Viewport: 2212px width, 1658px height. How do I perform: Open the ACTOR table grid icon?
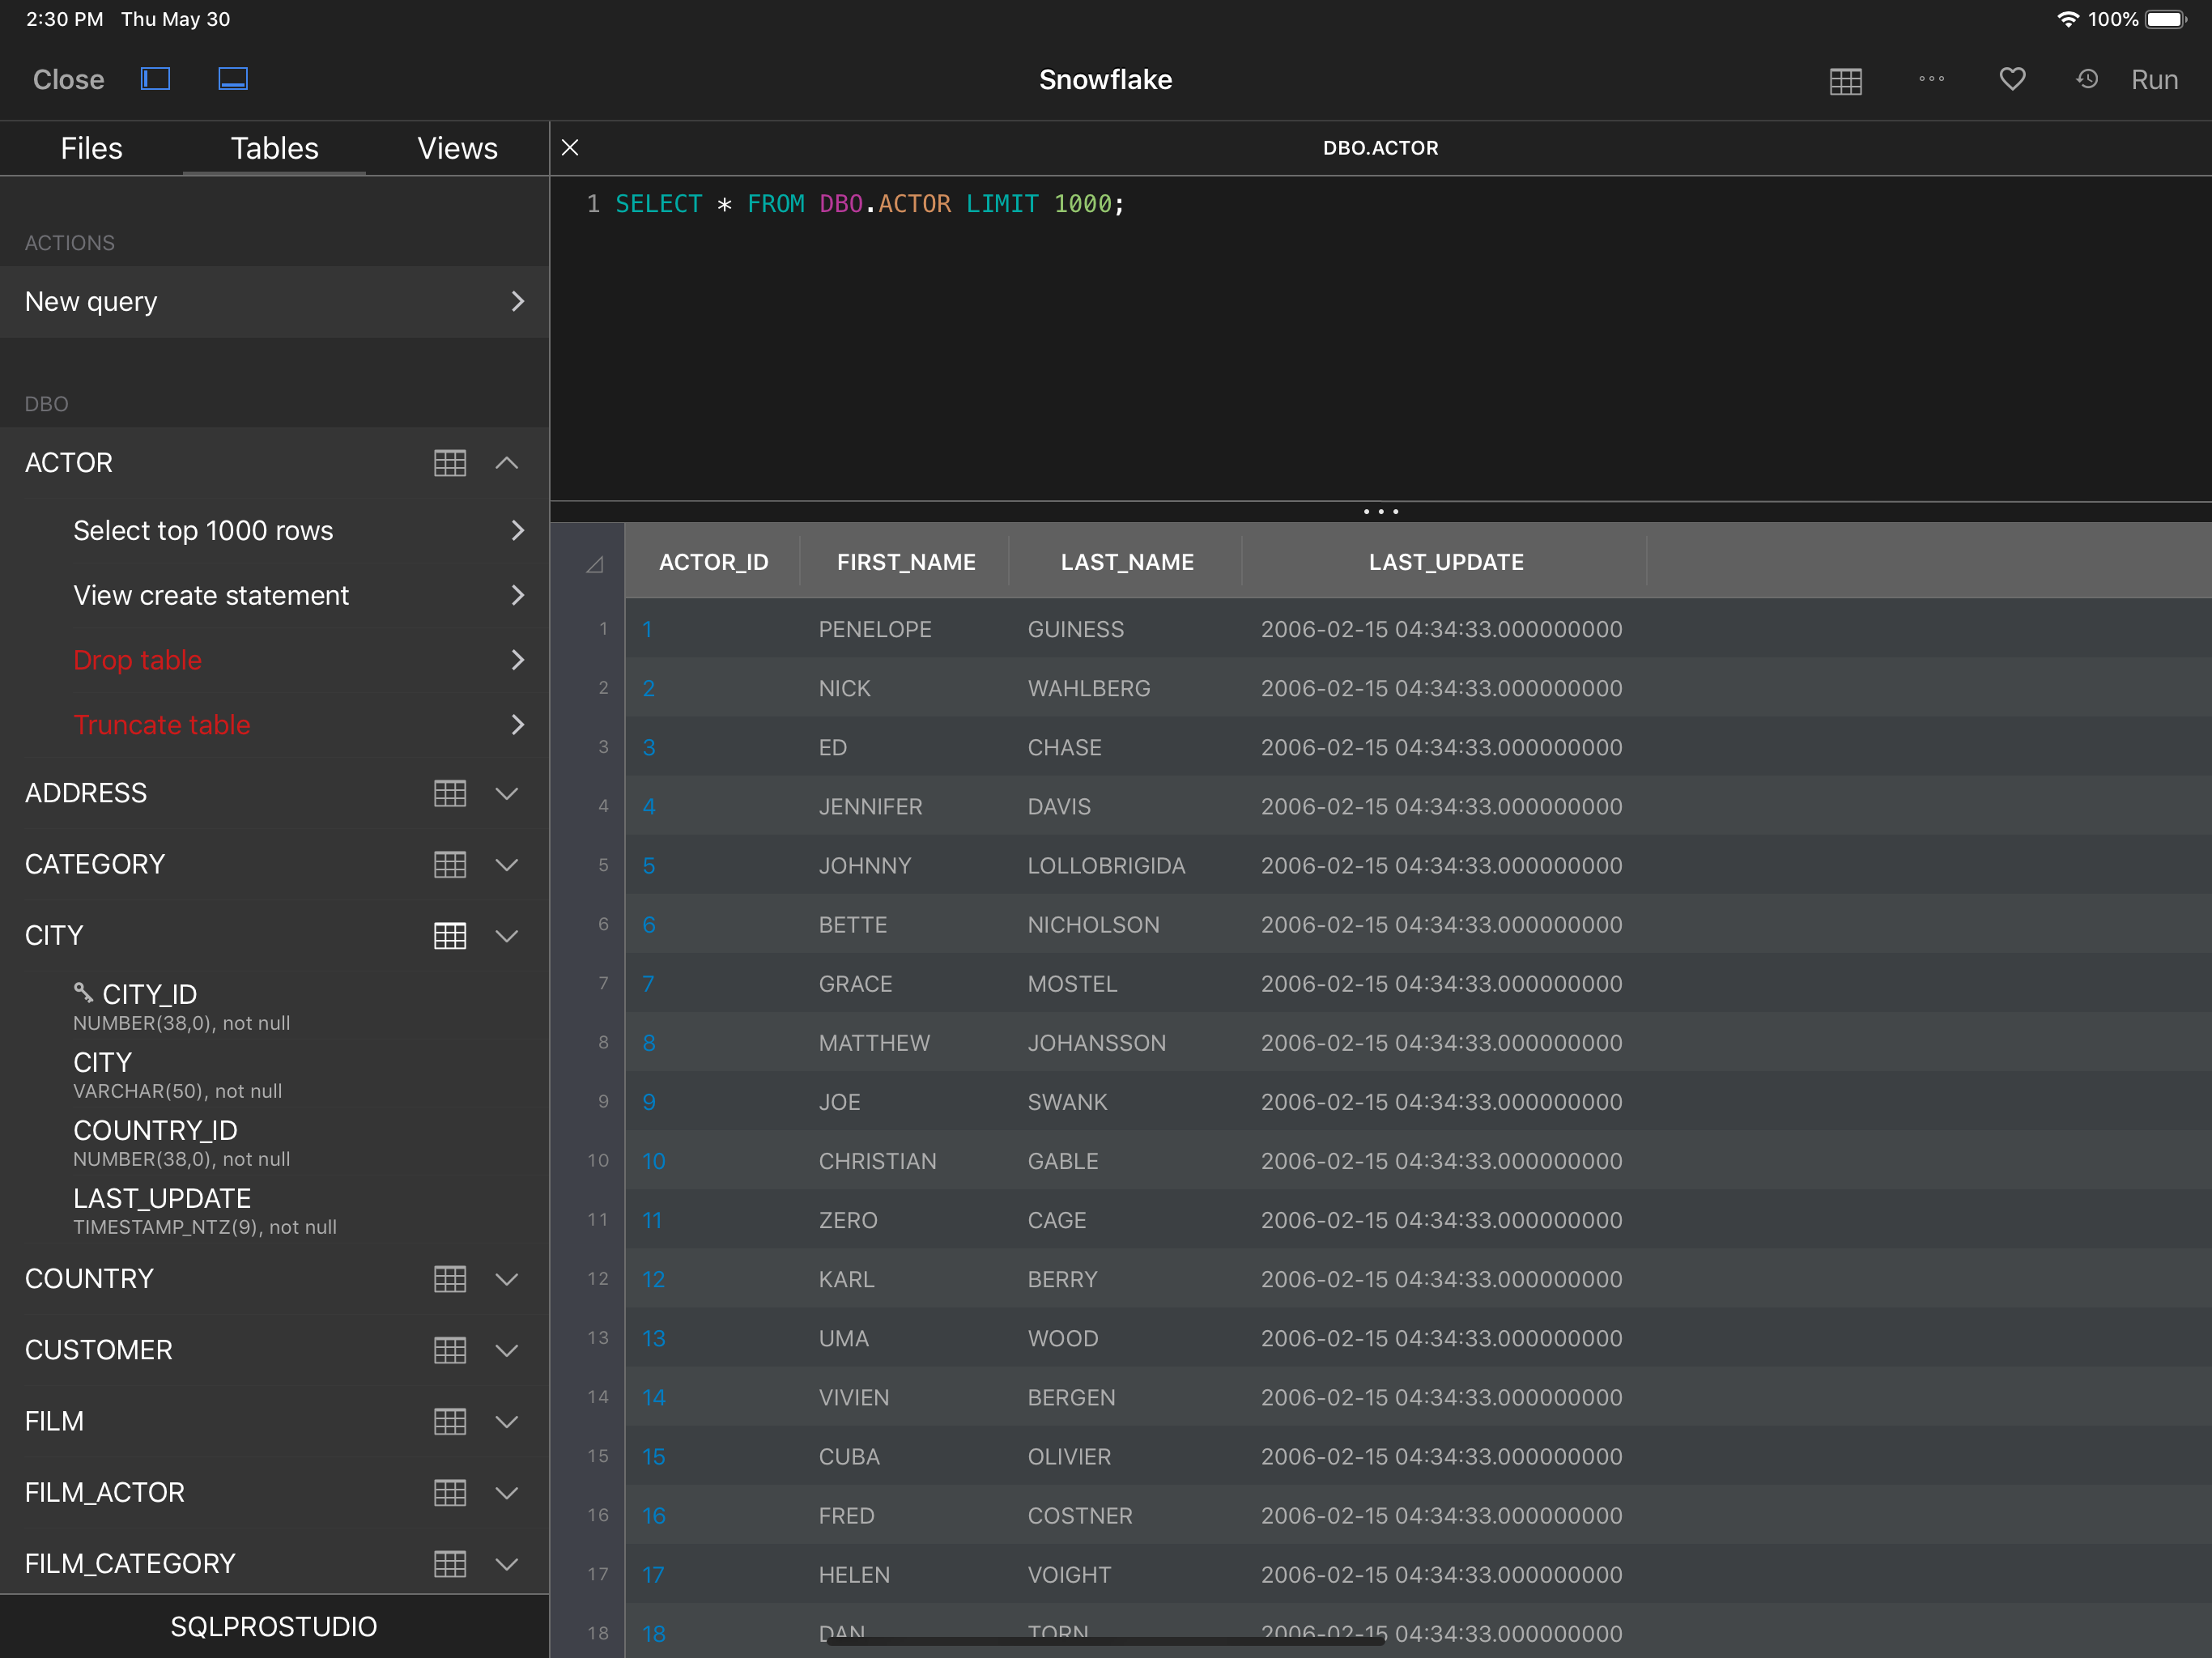[x=450, y=463]
